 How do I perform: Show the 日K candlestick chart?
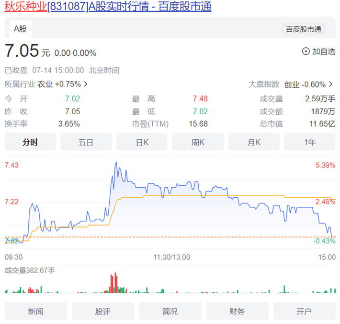(142, 142)
